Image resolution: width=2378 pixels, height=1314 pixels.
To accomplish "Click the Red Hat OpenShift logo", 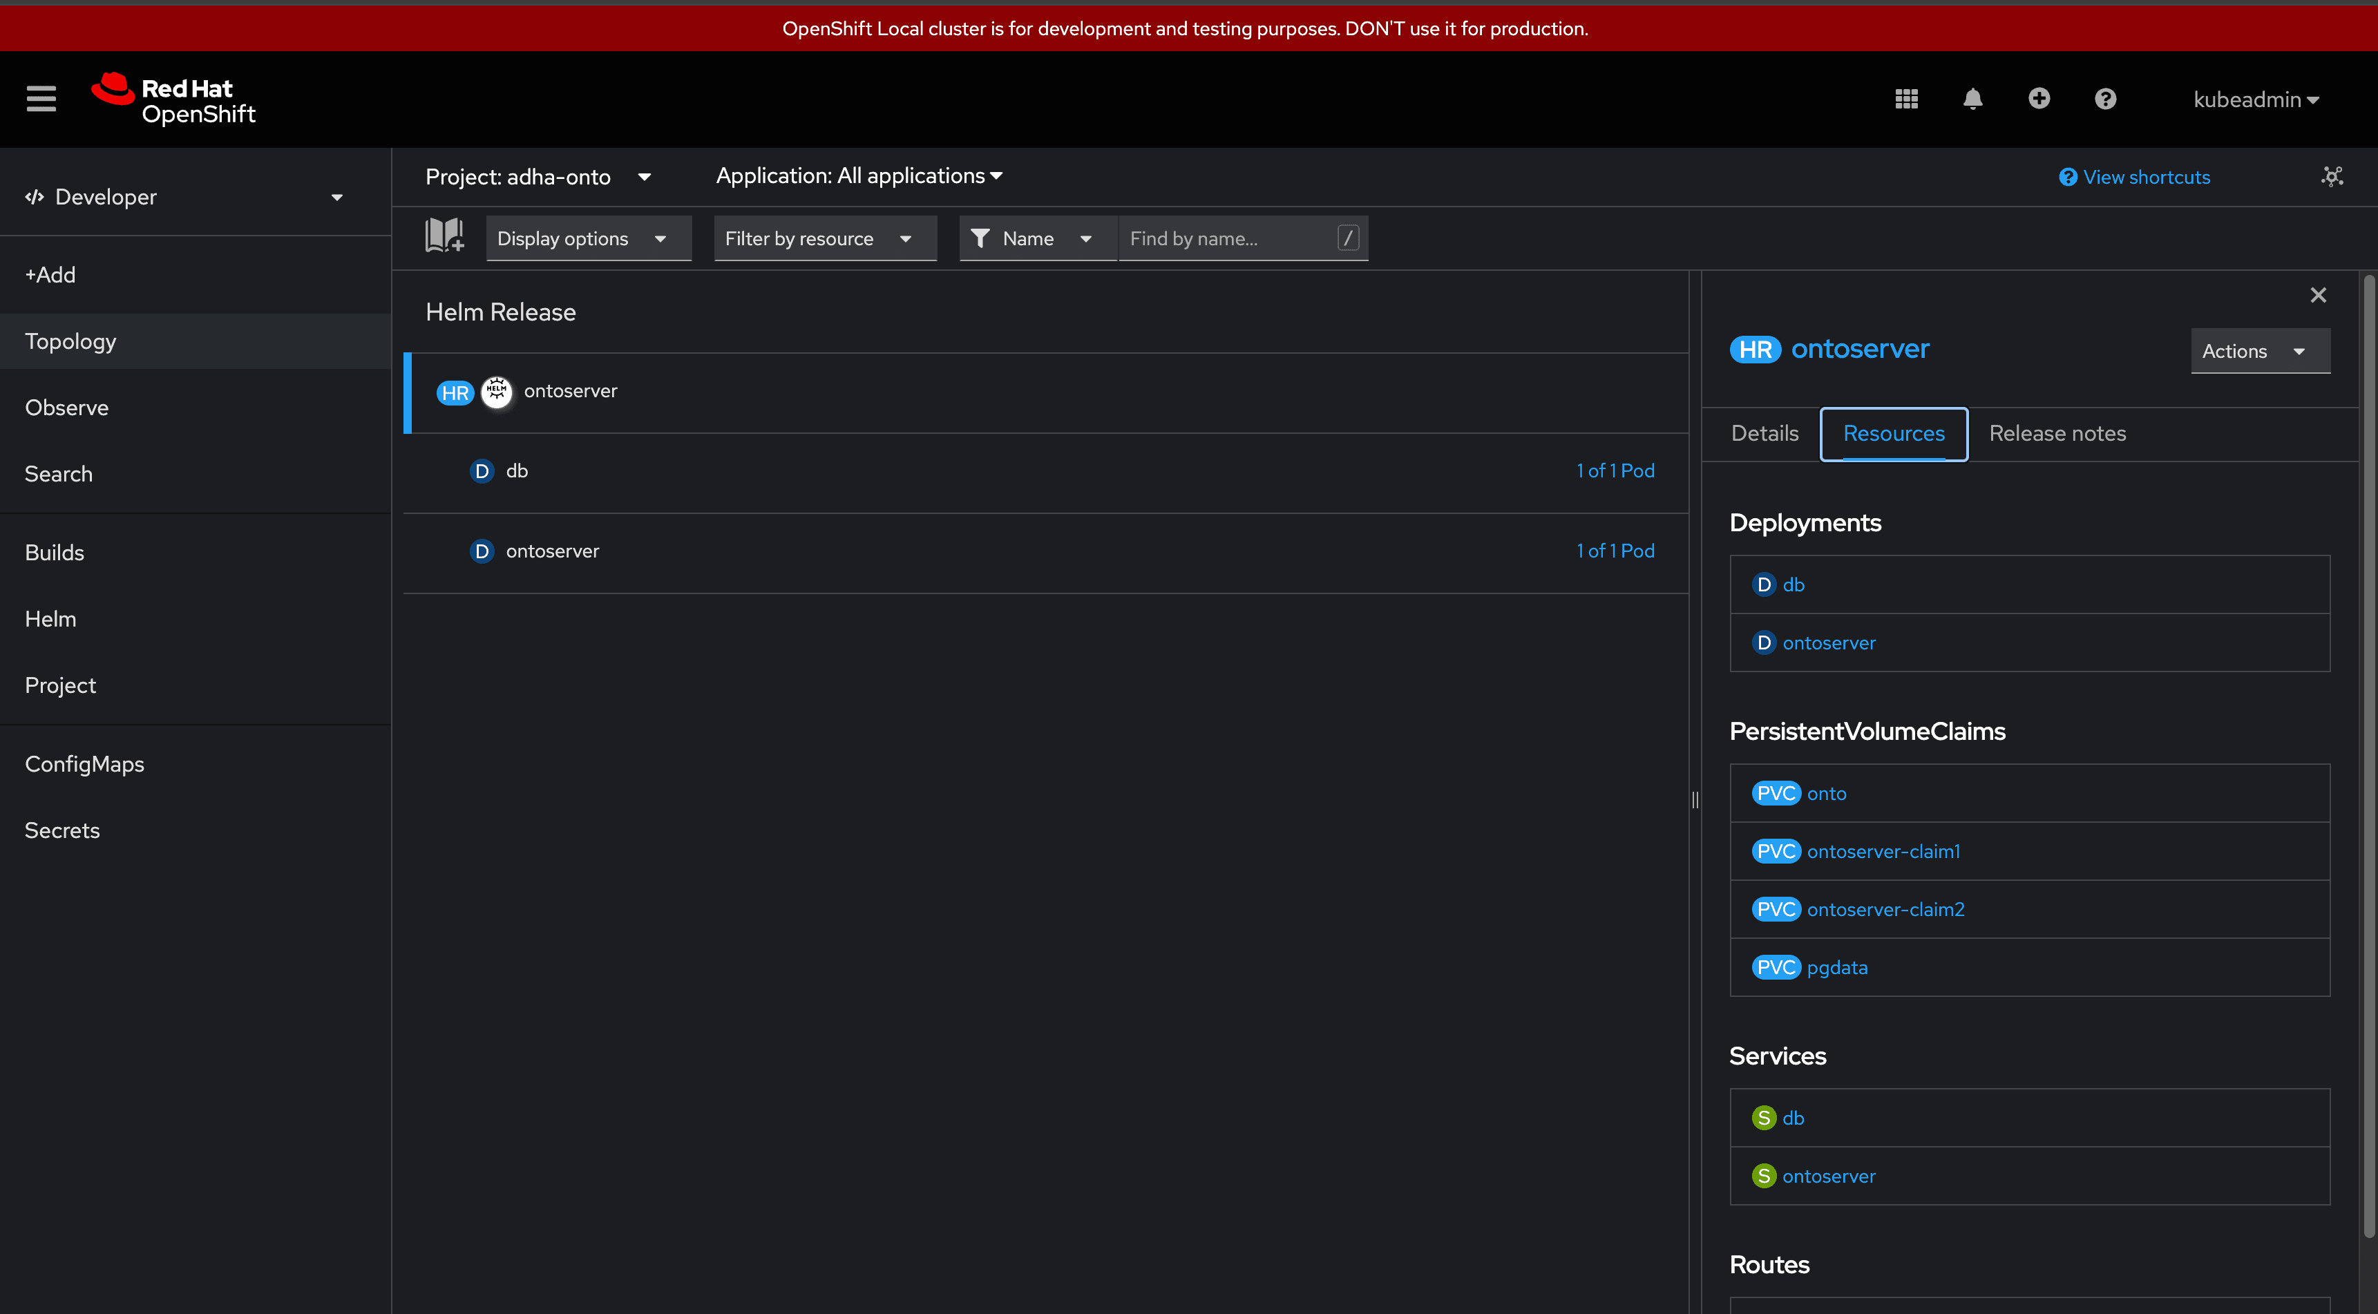I will (x=173, y=99).
